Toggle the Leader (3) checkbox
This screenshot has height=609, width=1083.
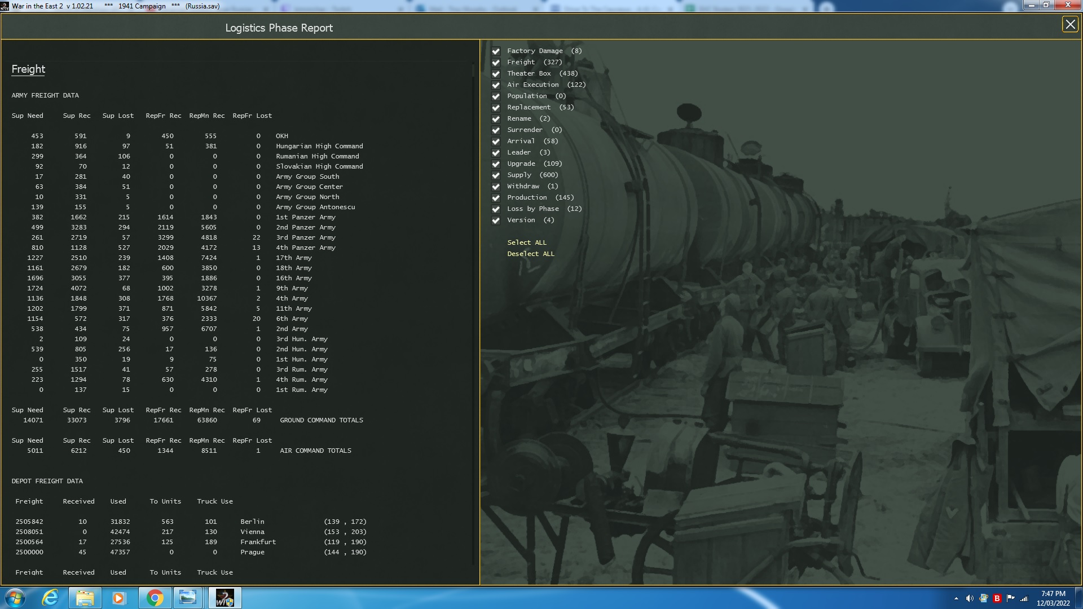pos(496,153)
